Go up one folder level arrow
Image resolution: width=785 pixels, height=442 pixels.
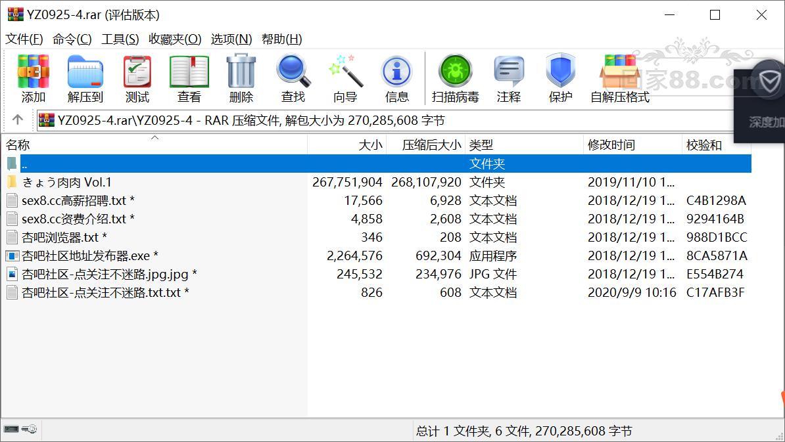(x=18, y=120)
